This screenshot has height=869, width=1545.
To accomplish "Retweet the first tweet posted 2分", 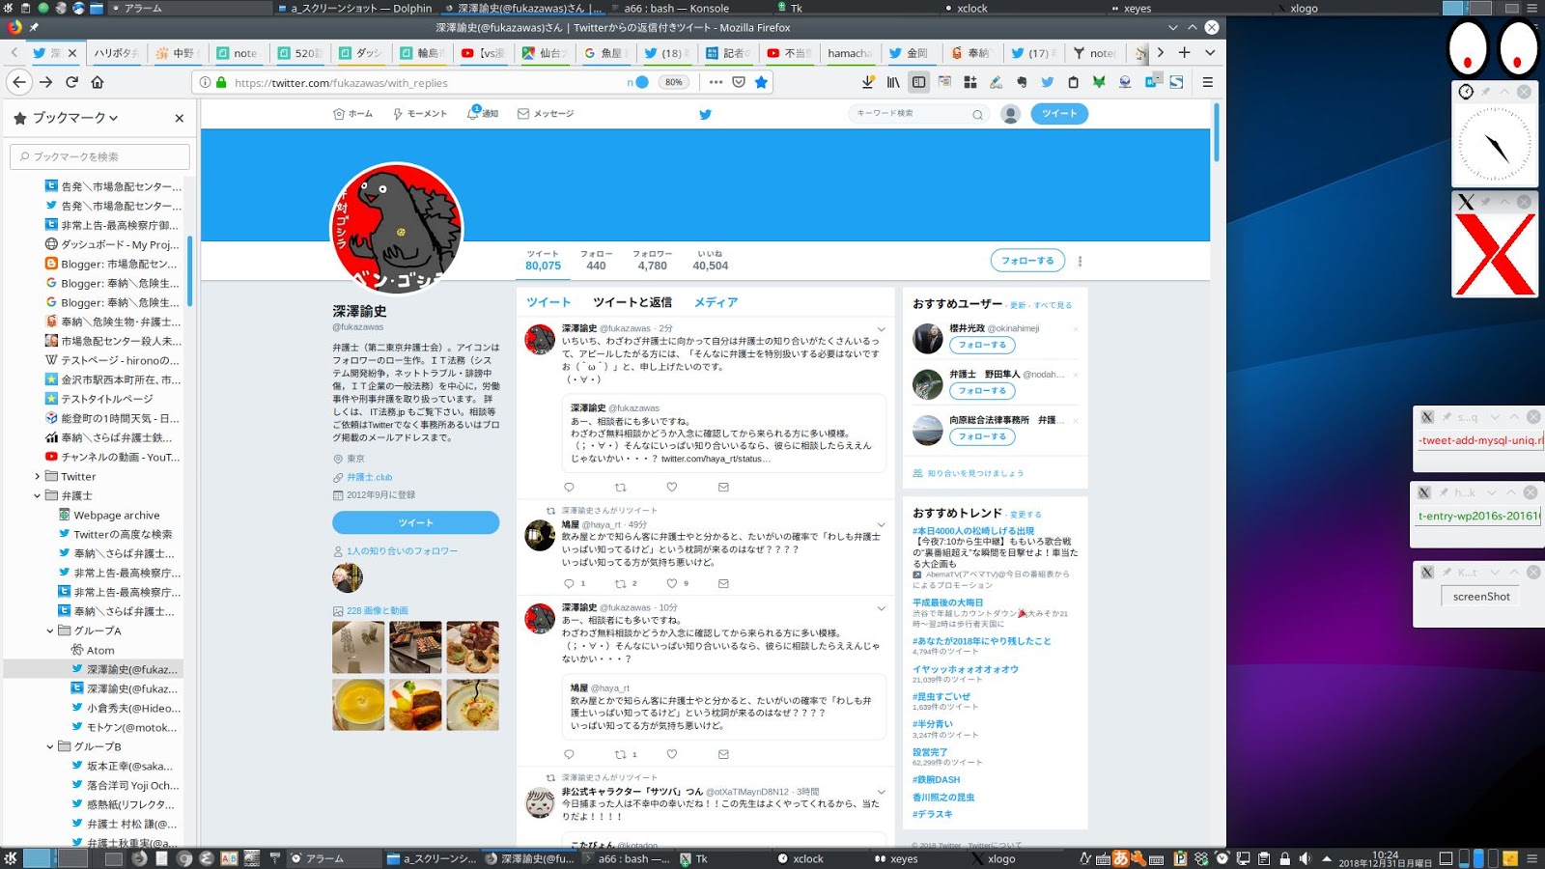I will click(x=621, y=488).
